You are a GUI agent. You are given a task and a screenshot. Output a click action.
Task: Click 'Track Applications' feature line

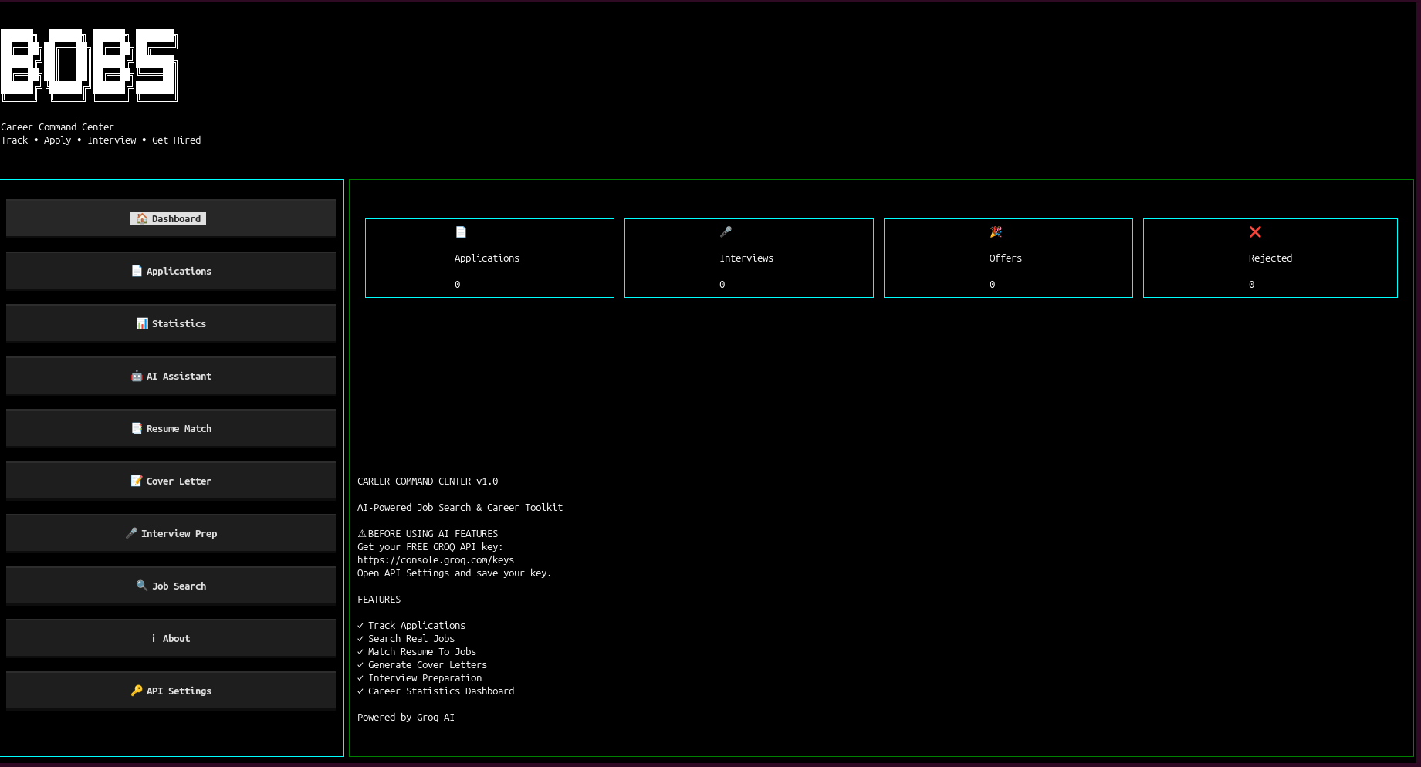pos(411,625)
